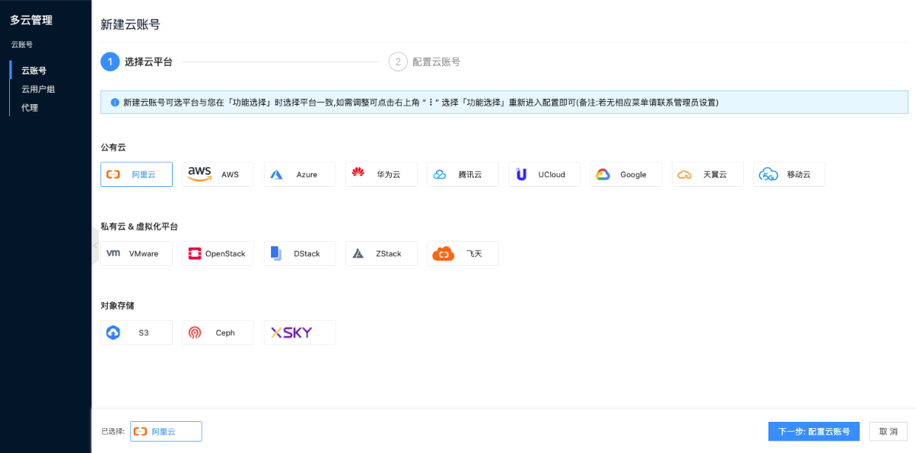Choose the AWS cloud platform logo
The height and width of the screenshot is (453, 916).
click(x=199, y=174)
